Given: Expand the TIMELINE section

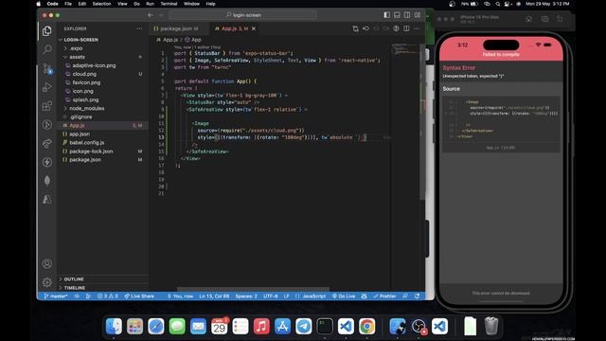Looking at the screenshot, I should pos(102,288).
